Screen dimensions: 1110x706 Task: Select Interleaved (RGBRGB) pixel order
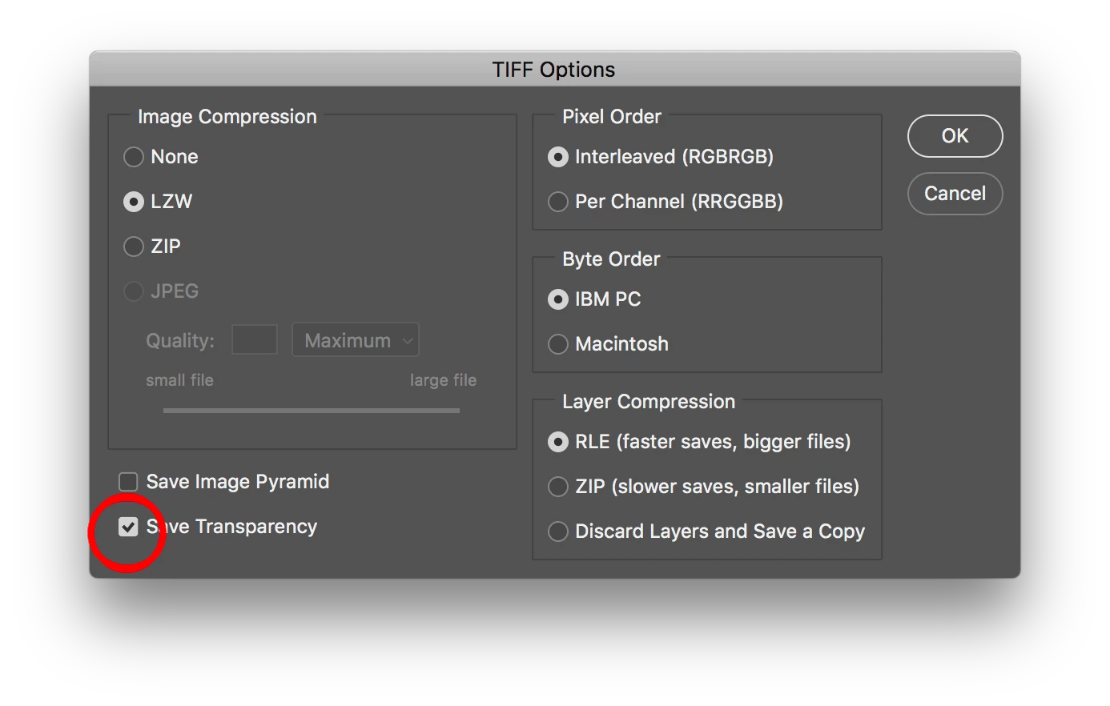point(558,157)
